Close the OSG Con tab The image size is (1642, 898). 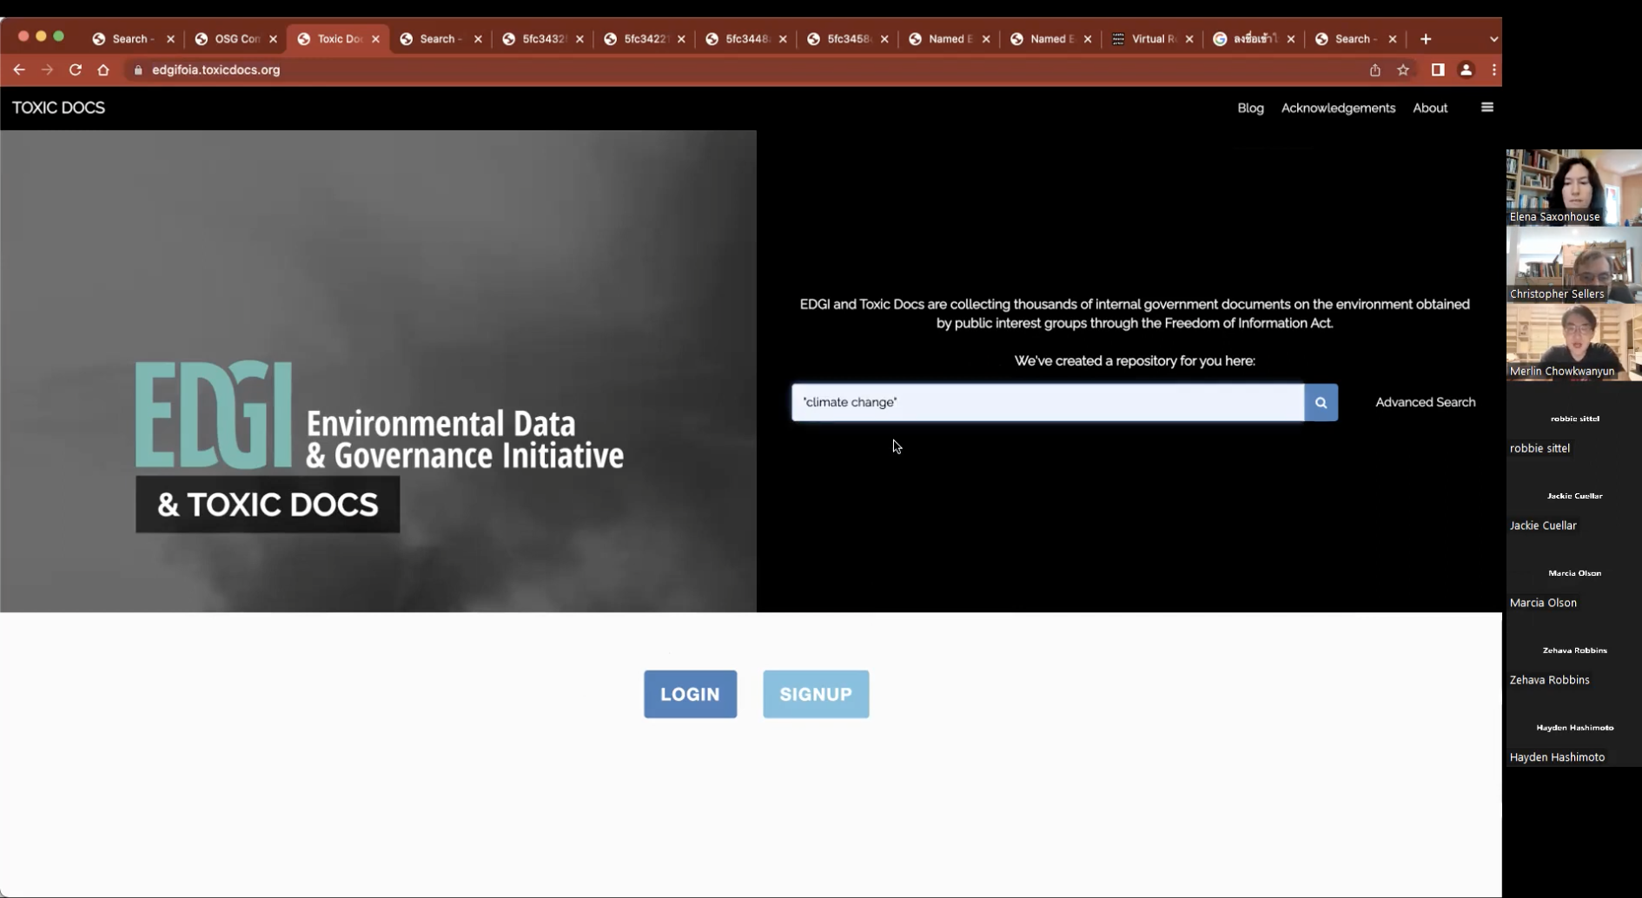point(273,39)
